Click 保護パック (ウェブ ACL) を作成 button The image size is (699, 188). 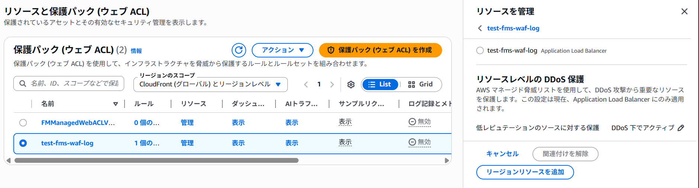pyautogui.click(x=380, y=50)
